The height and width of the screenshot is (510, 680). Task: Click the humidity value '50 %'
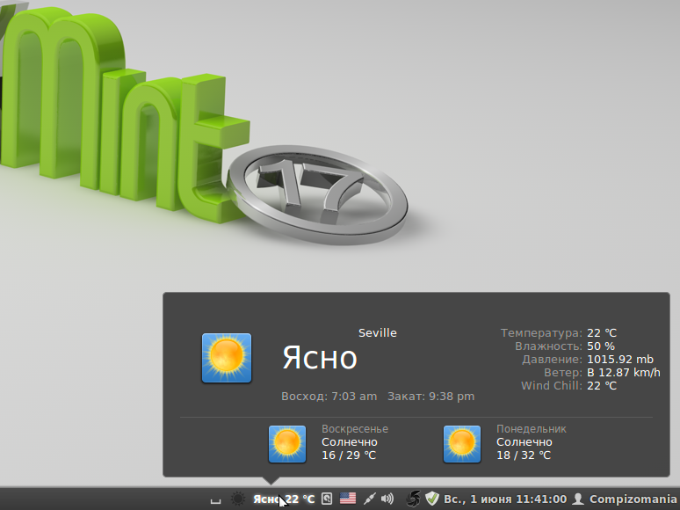pyautogui.click(x=601, y=346)
